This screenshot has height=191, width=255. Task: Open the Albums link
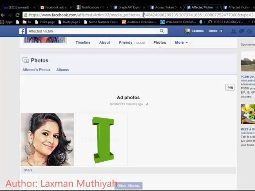click(x=63, y=70)
